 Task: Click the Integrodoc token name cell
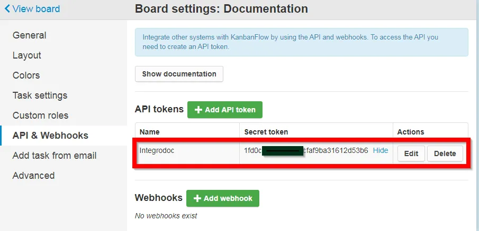[187, 150]
